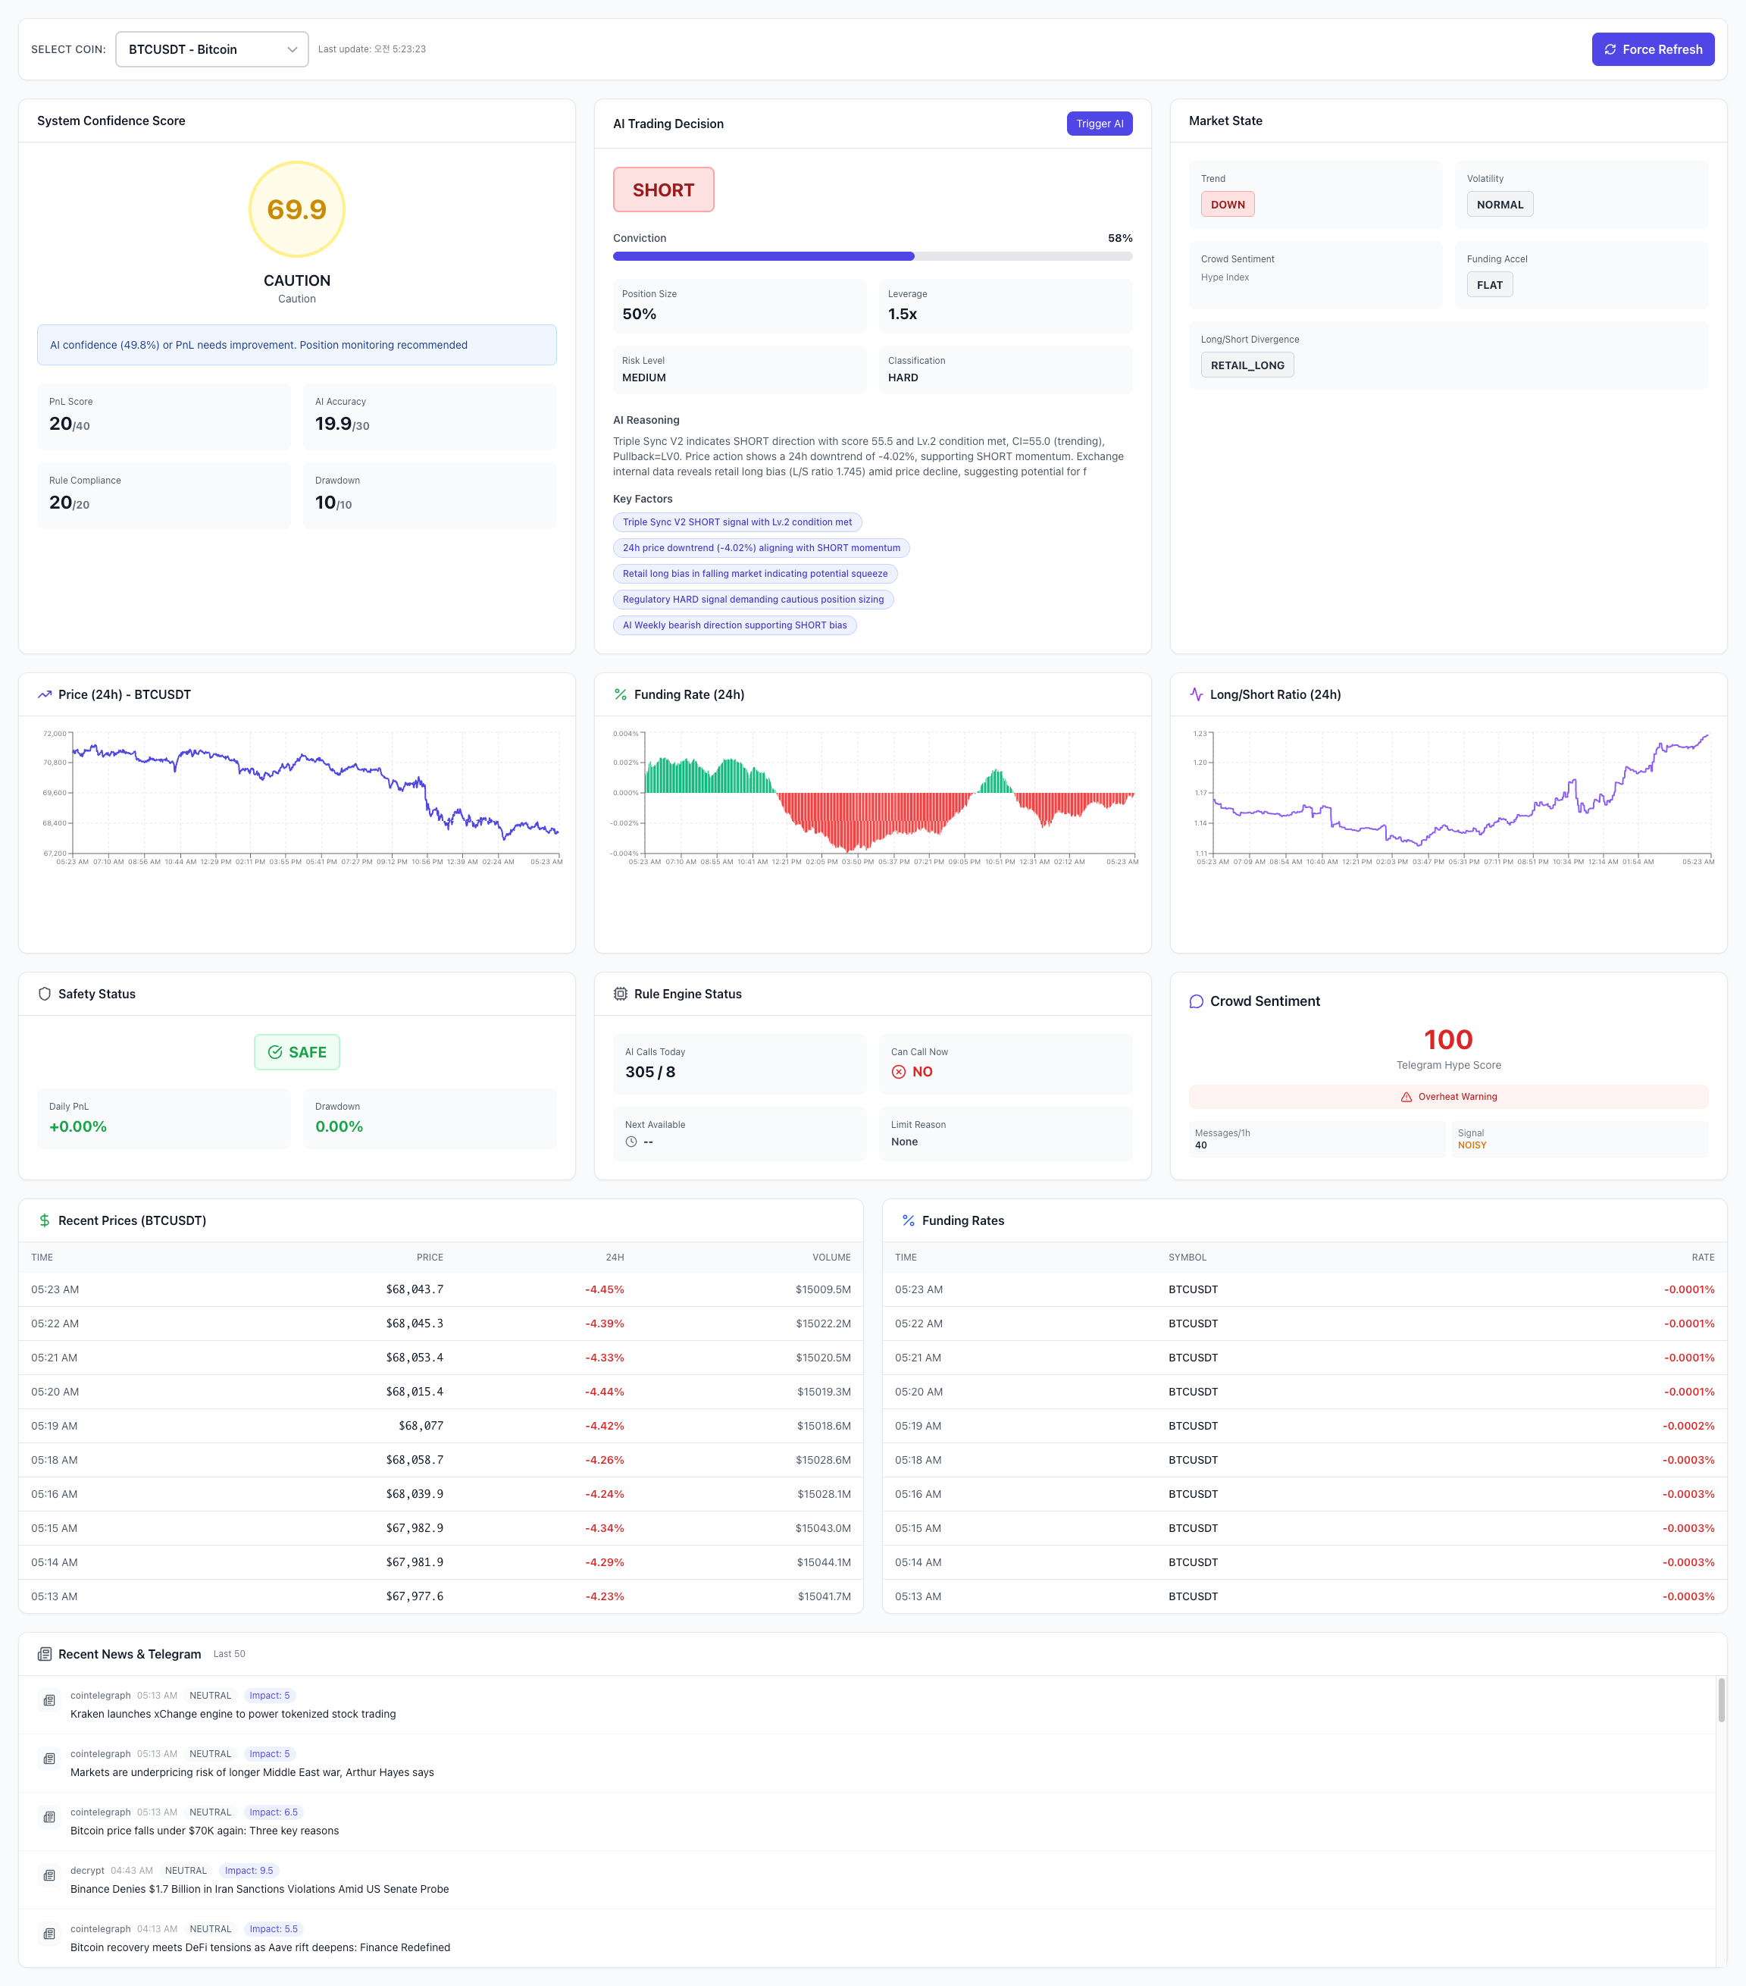This screenshot has width=1746, height=1986.
Task: Click the Force Refresh button
Action: 1652,49
